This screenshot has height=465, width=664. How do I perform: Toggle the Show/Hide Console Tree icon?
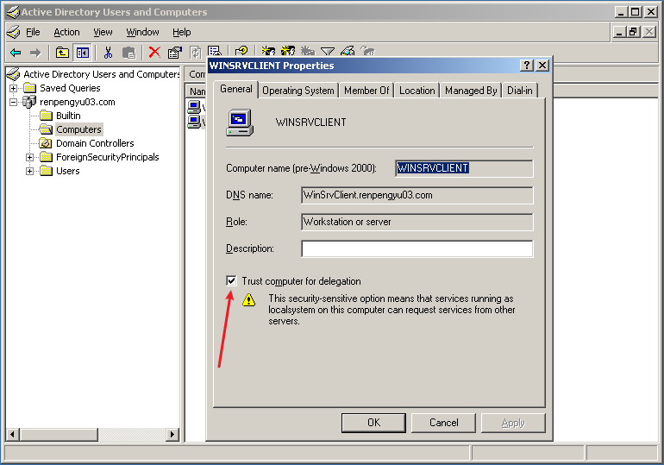tap(82, 53)
